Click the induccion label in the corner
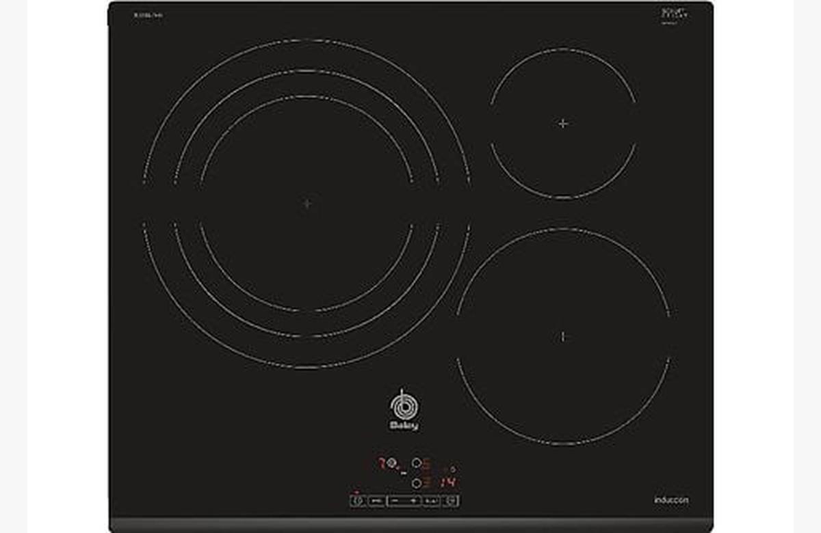The image size is (821, 533). coord(670,500)
